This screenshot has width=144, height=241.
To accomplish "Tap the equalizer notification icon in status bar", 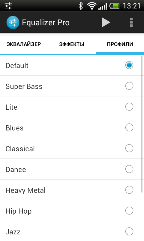I will (x=8, y=6).
